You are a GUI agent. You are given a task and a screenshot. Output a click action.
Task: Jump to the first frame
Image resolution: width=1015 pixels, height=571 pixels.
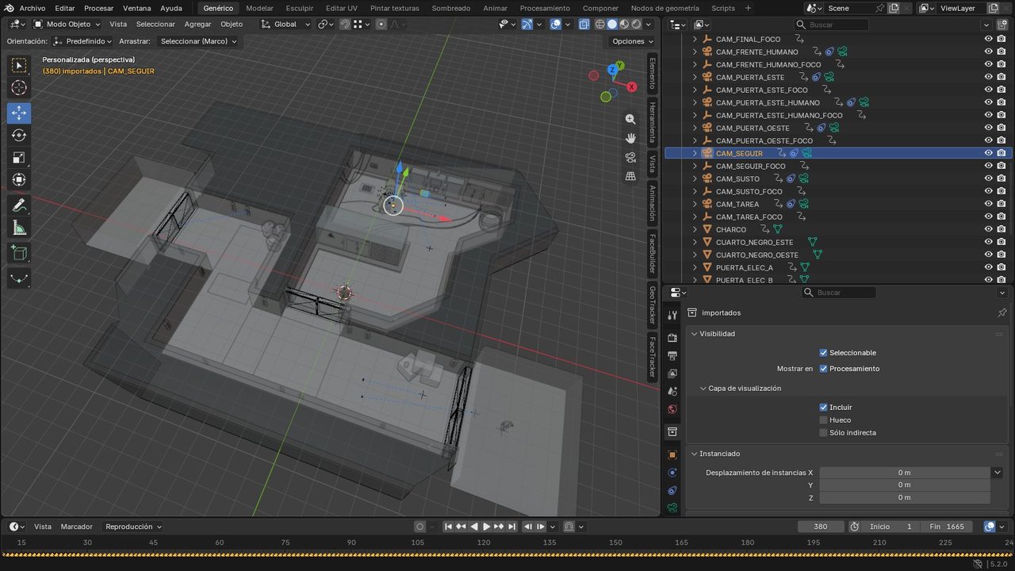point(448,527)
